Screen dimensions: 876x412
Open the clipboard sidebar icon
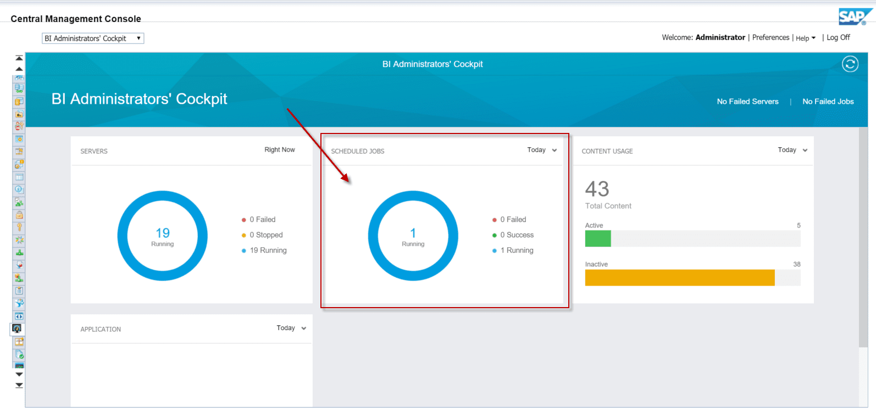[x=19, y=291]
